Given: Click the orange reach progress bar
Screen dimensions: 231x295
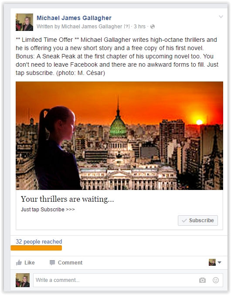Looking at the screenshot, I should coord(36,248).
